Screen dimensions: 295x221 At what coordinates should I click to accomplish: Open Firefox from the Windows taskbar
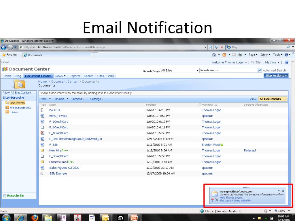[x=35, y=217]
